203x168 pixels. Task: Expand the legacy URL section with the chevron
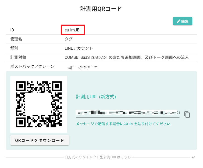(193, 157)
